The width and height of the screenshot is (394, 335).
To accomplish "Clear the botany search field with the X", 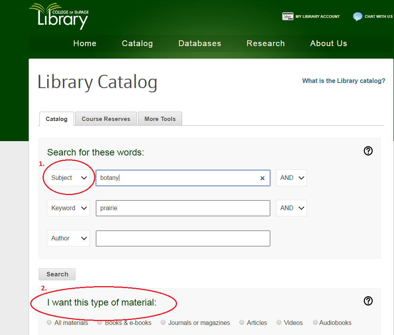I will pos(262,178).
